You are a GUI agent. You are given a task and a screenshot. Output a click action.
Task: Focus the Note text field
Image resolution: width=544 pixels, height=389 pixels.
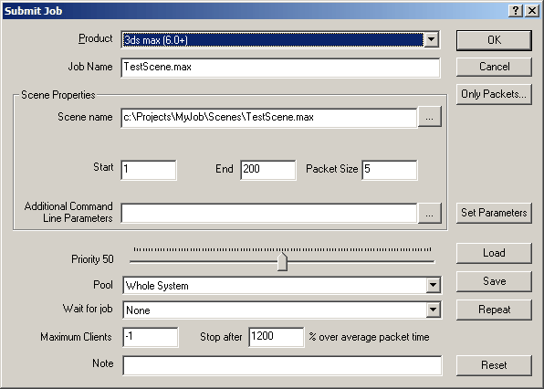(x=282, y=365)
